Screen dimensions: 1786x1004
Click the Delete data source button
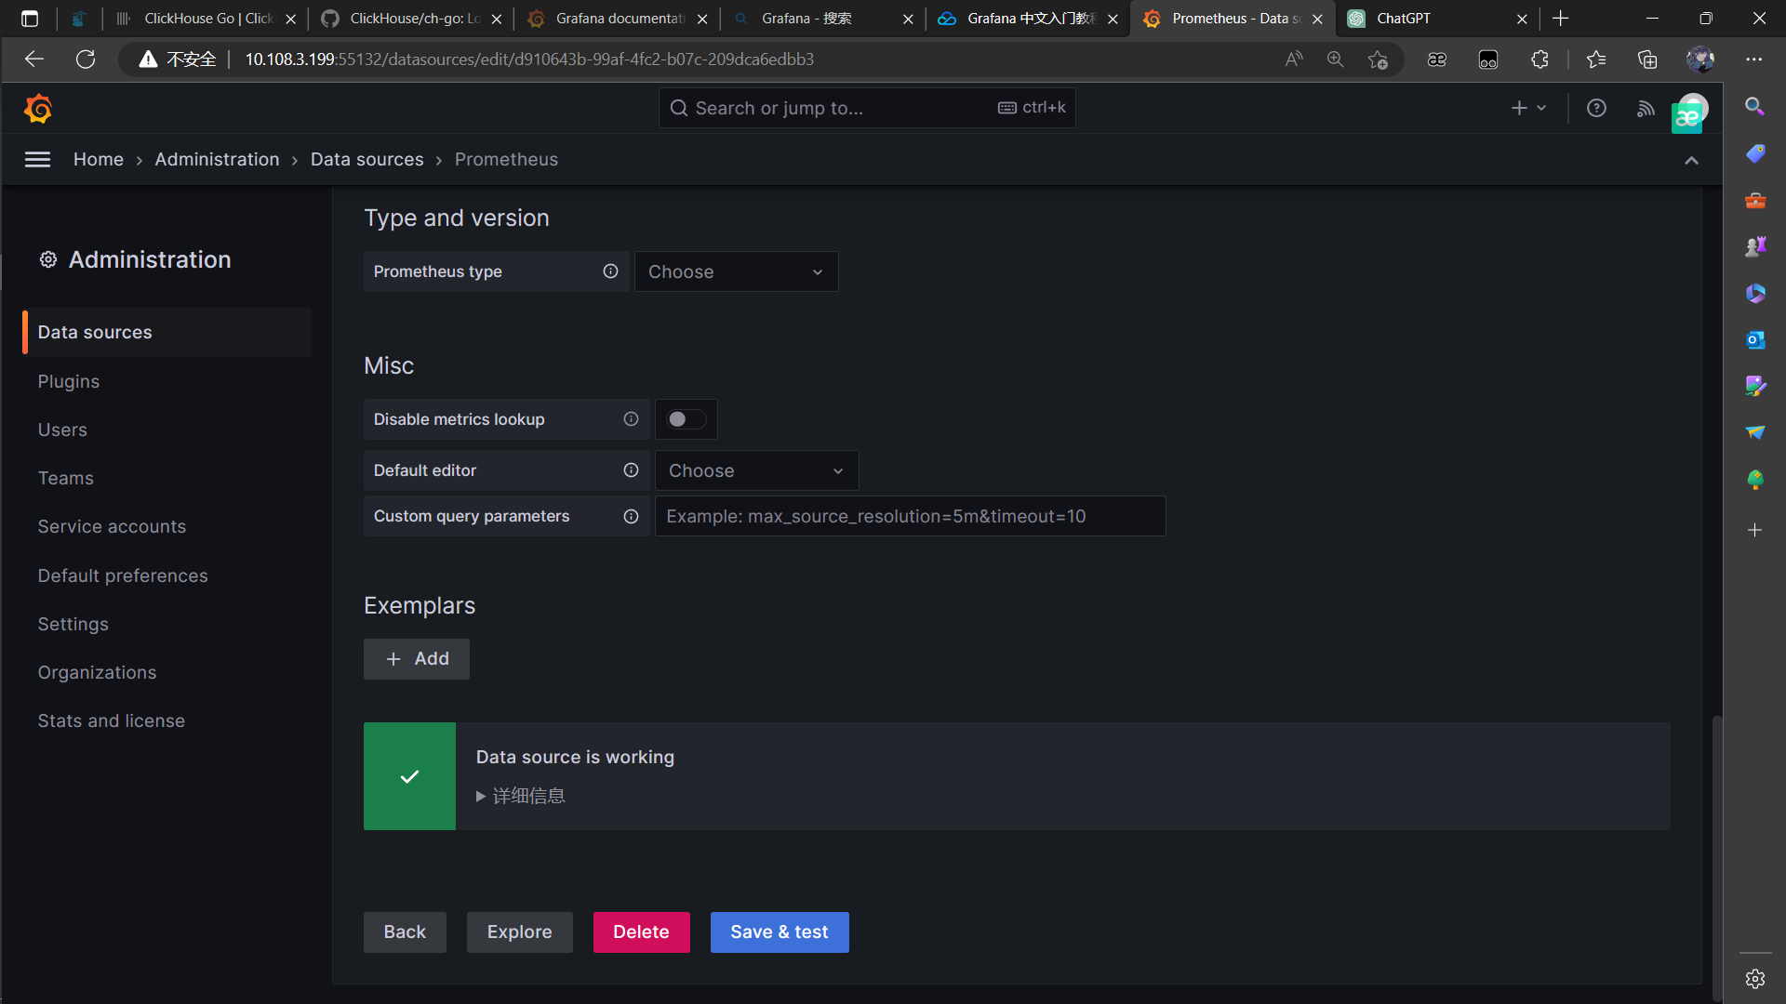642,931
